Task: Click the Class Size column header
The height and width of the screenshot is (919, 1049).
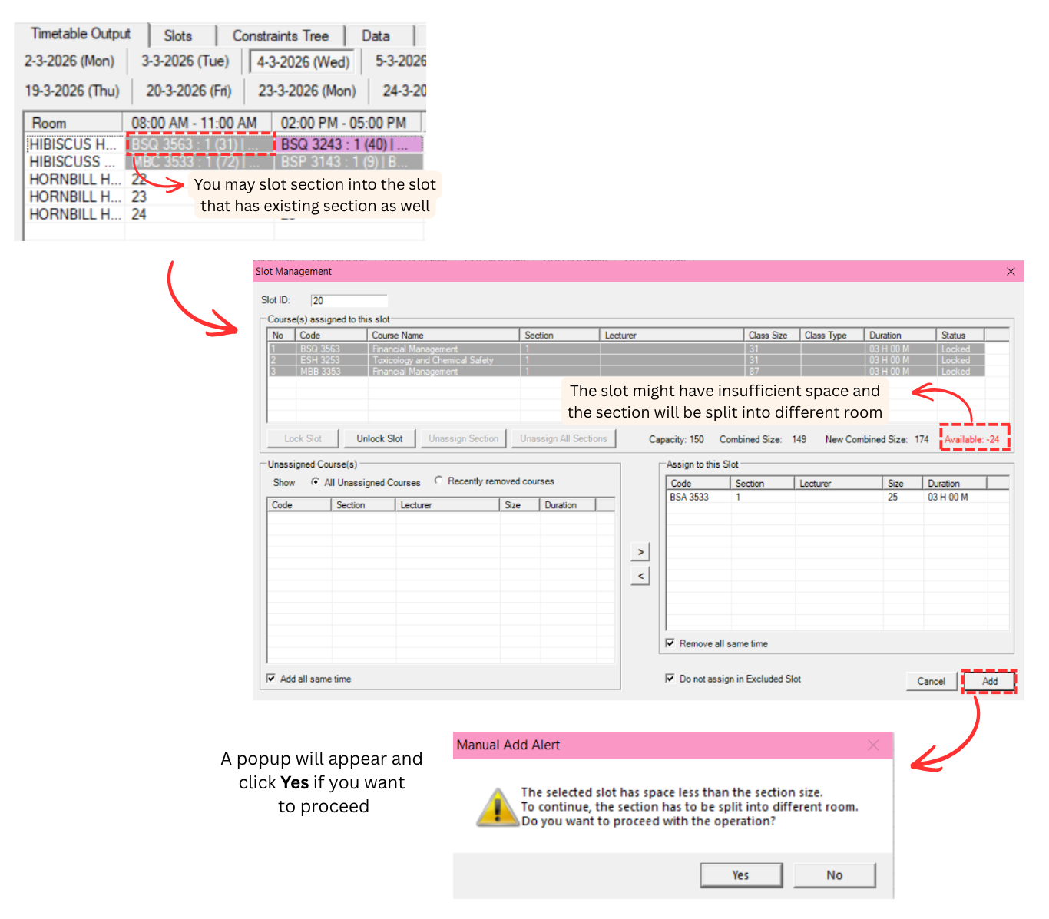Action: 772,336
